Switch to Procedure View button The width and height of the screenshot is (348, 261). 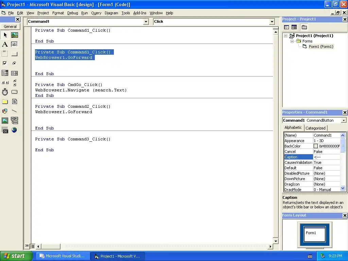(27, 246)
